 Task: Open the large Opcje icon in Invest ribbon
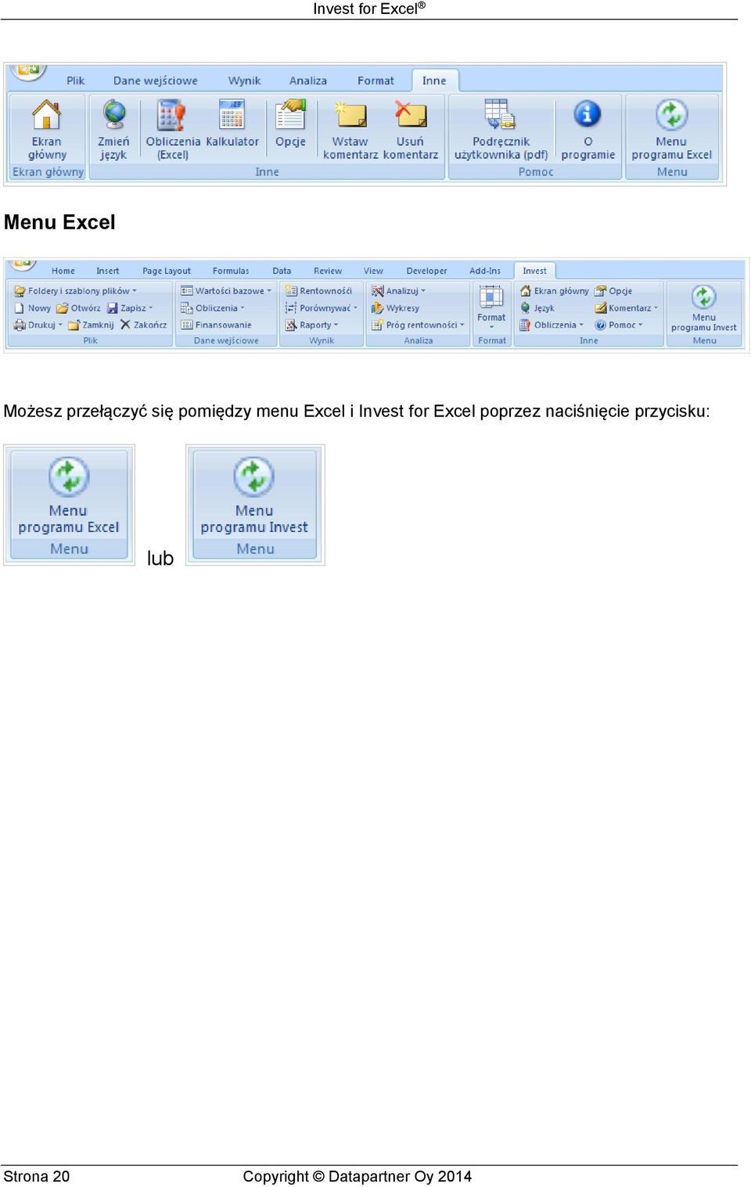click(x=290, y=114)
